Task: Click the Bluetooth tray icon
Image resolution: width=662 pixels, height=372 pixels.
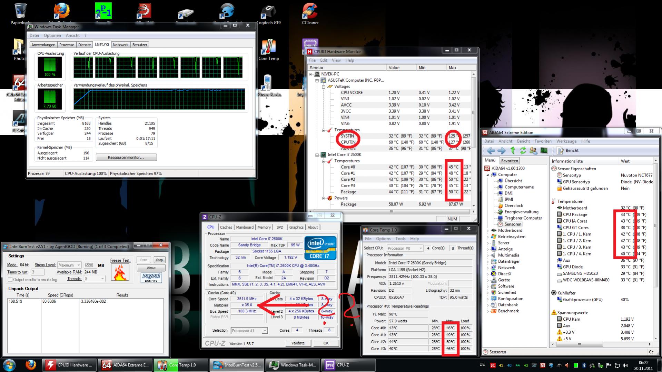Action: pyautogui.click(x=584, y=365)
